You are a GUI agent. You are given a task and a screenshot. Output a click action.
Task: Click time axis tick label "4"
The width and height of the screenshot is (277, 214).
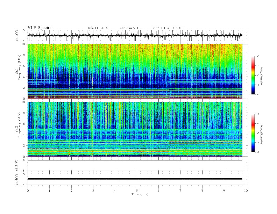click(x=115, y=191)
